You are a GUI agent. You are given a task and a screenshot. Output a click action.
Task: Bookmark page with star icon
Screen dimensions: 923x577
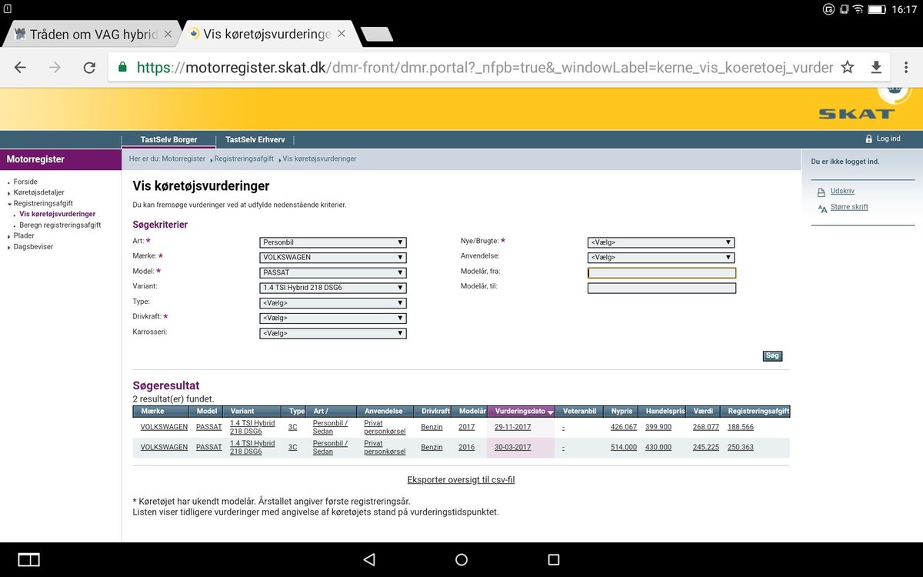[x=848, y=68]
